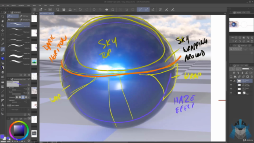
Task: Open the File menu
Action: [3, 5]
